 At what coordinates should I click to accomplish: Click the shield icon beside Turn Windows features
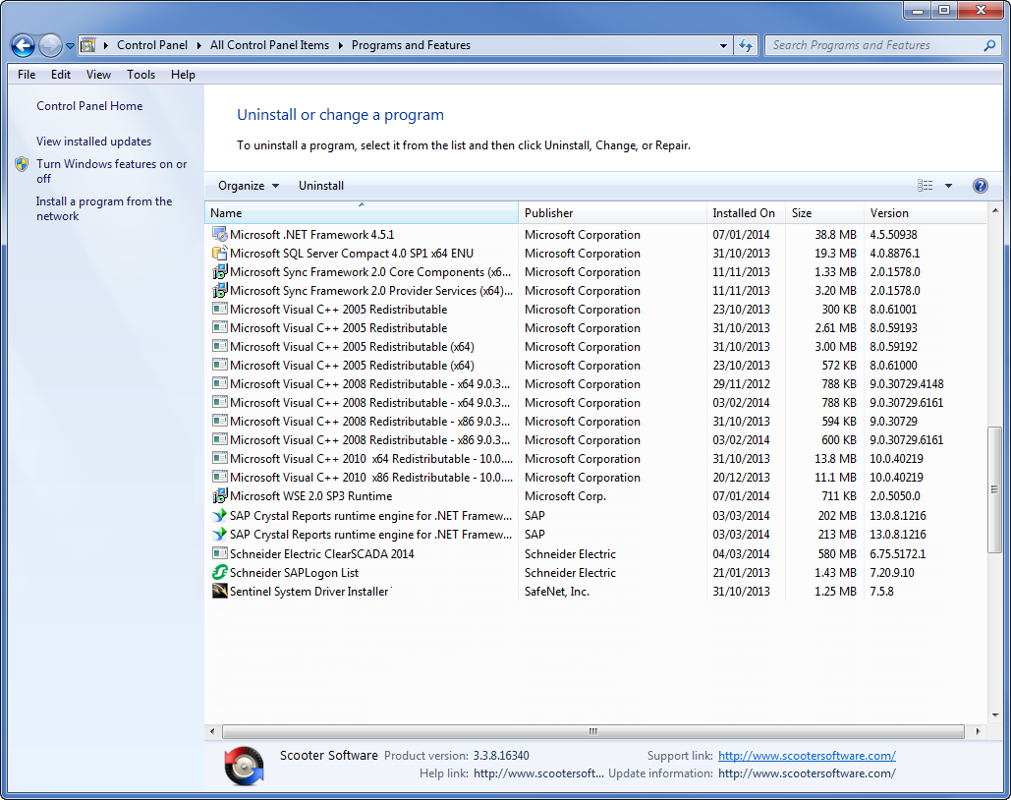pyautogui.click(x=22, y=164)
